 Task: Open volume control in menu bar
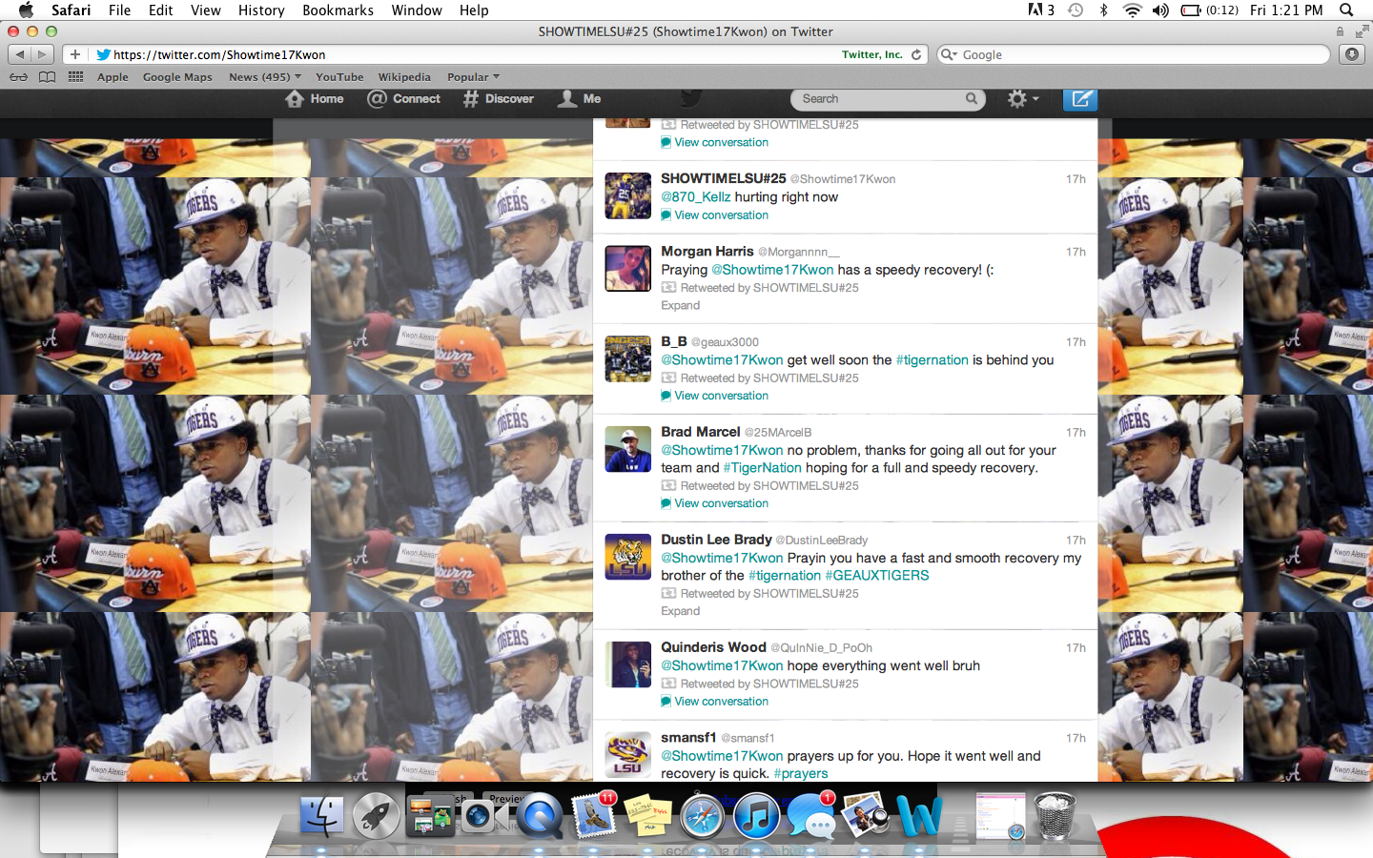(x=1160, y=10)
